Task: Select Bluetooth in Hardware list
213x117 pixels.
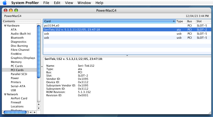Action: [17, 38]
